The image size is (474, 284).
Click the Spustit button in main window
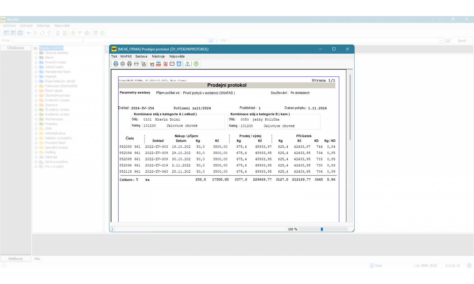[462, 40]
